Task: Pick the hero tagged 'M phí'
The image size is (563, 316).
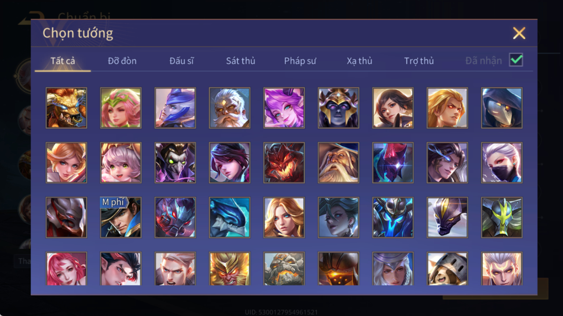Action: coord(121,217)
